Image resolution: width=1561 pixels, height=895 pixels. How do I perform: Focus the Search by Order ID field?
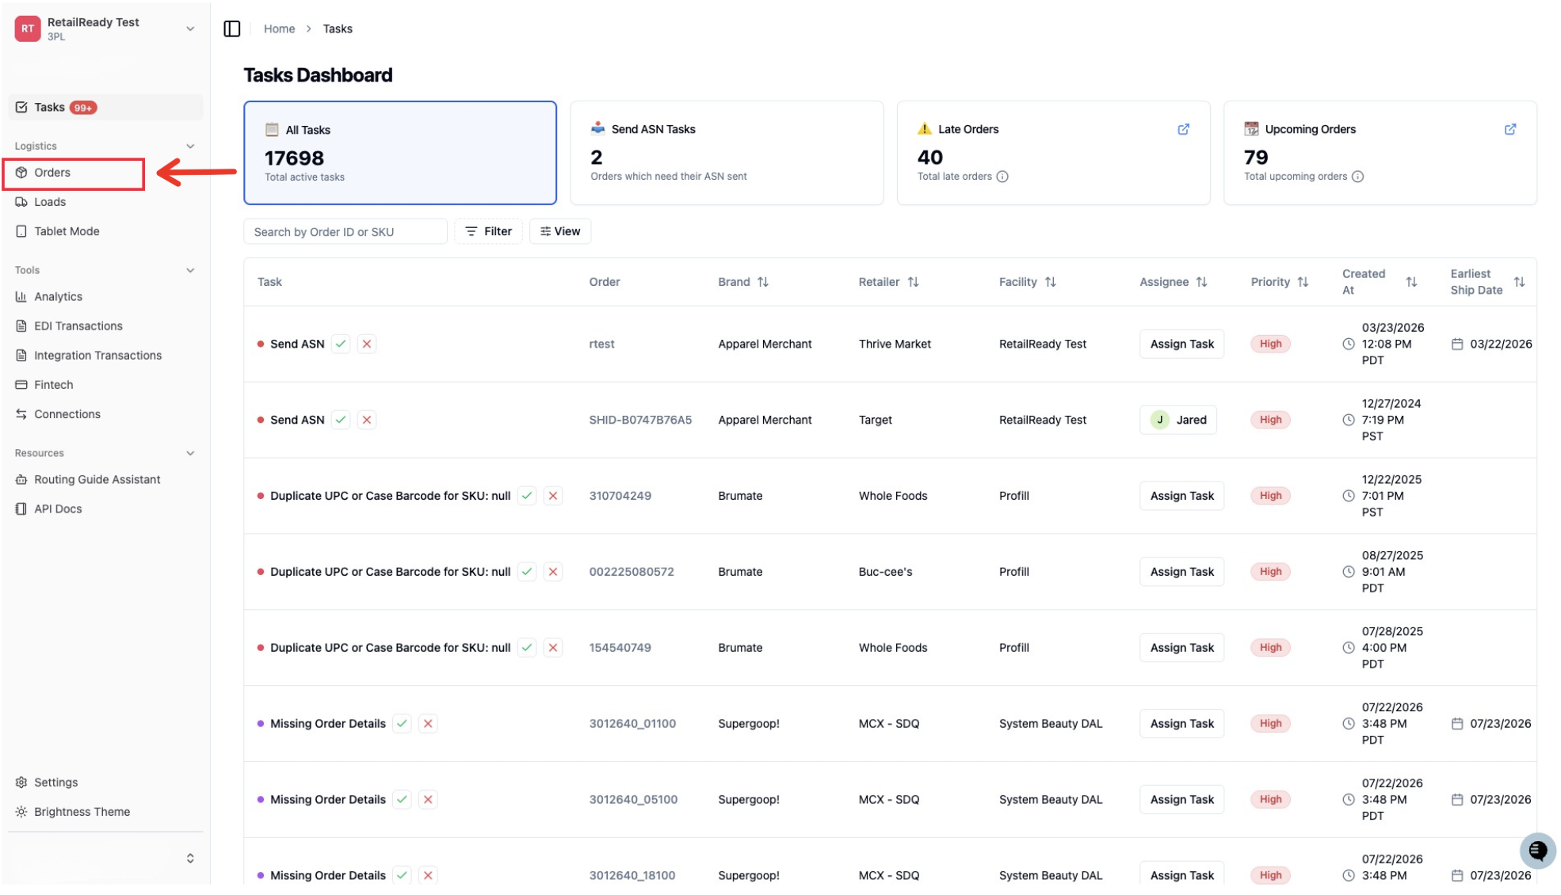point(345,232)
